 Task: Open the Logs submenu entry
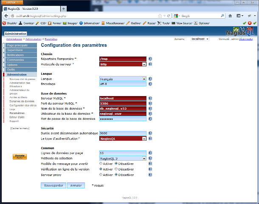12,109
